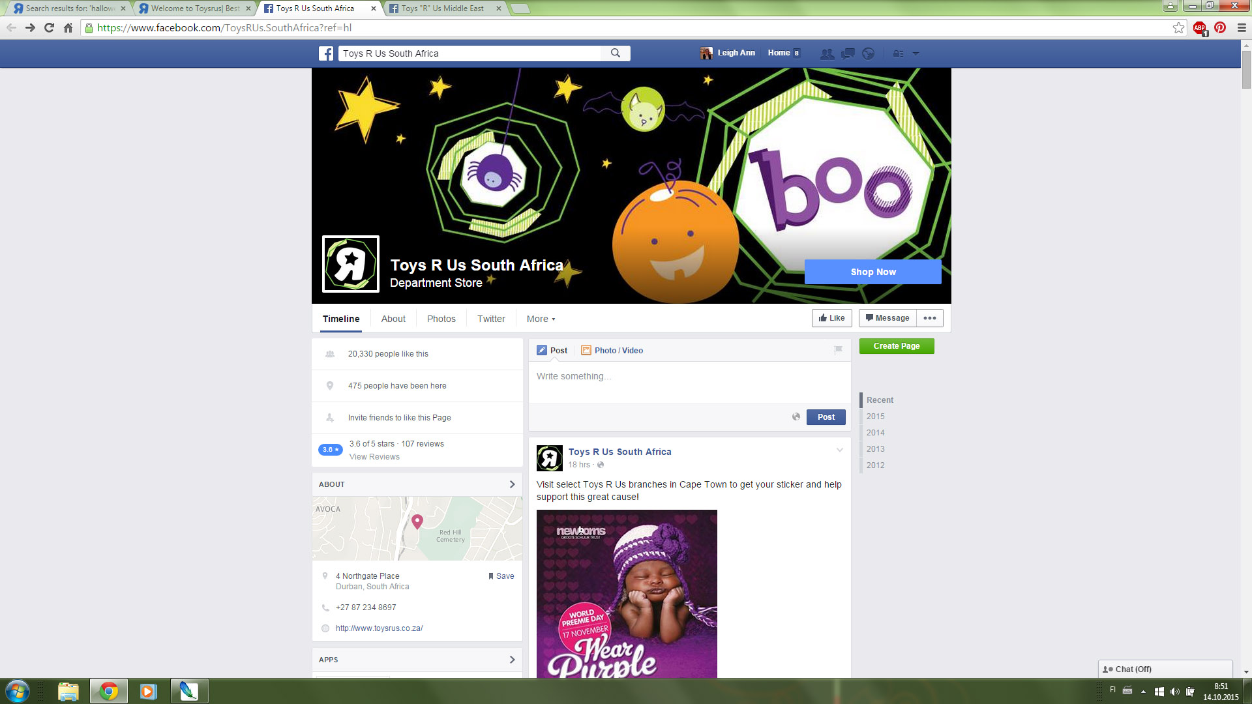Expand the ABOUT section chevron
The height and width of the screenshot is (704, 1252).
coord(512,484)
